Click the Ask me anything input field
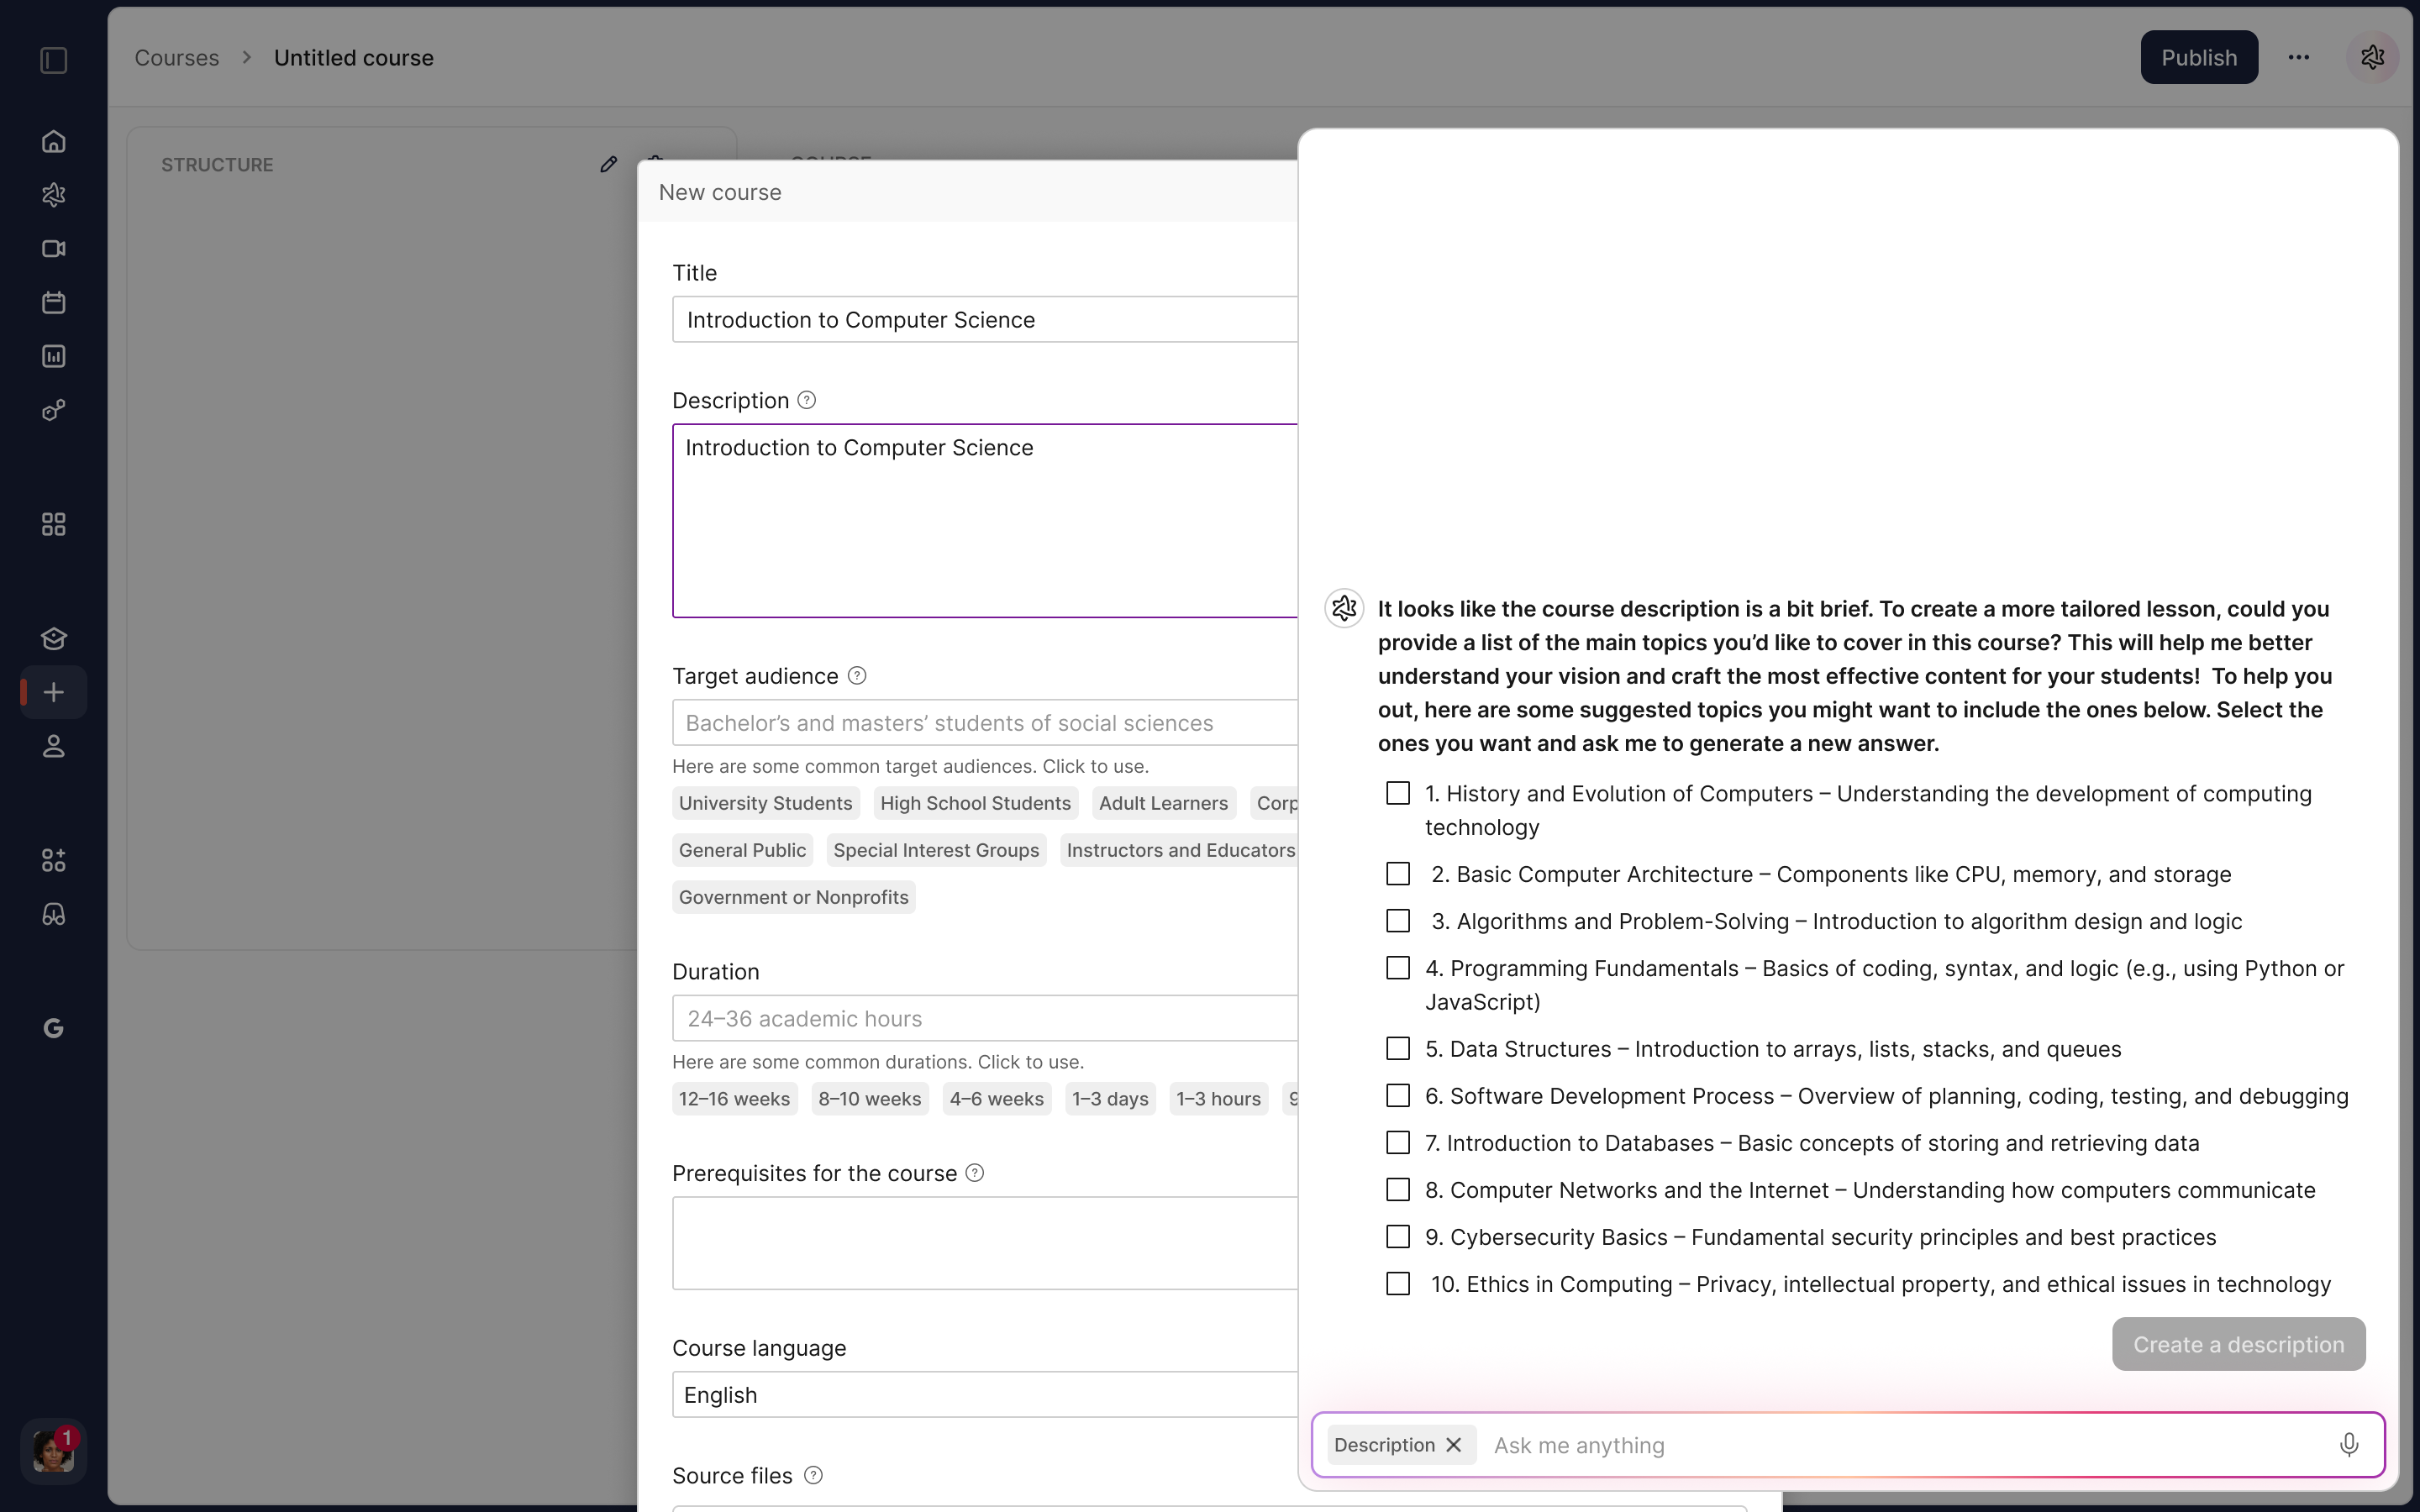This screenshot has width=2420, height=1512. pos(1900,1445)
